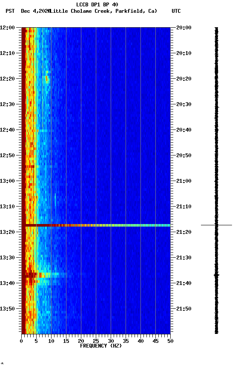This screenshot has width=235, height=368.
Task: Click the PST timezone label
Action: click(x=10, y=11)
